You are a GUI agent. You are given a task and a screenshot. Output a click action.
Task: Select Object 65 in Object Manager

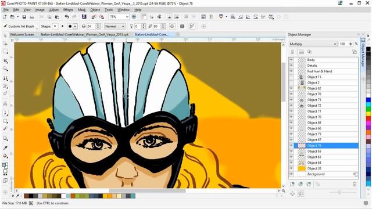[x=326, y=151]
